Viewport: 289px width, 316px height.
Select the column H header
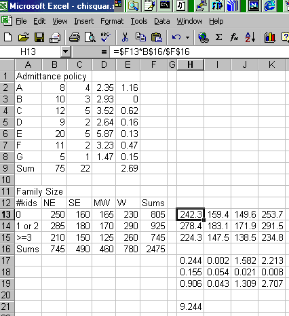(190, 65)
